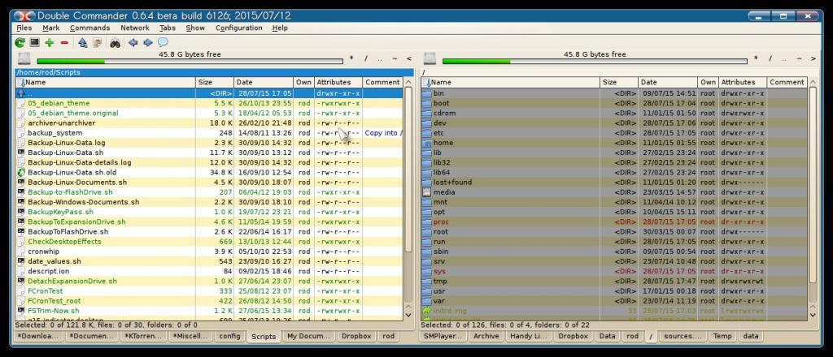Switch to the My Docum... tab in the left panel

pos(307,336)
